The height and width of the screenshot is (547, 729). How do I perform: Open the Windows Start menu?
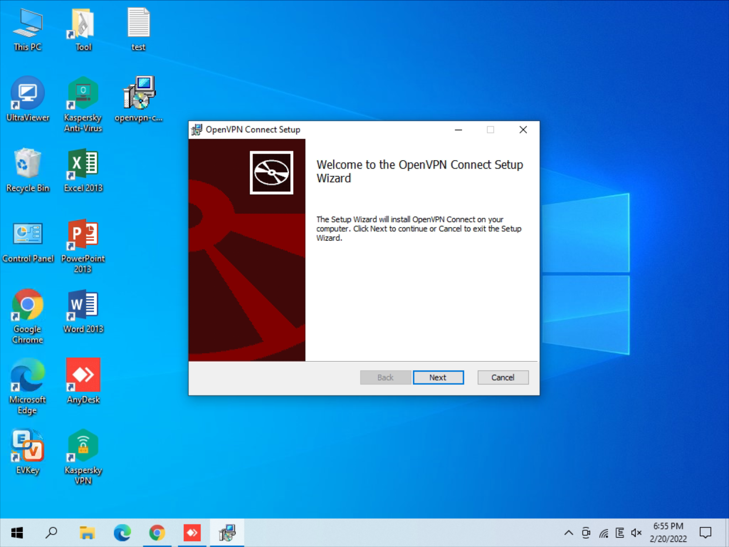pyautogui.click(x=17, y=533)
